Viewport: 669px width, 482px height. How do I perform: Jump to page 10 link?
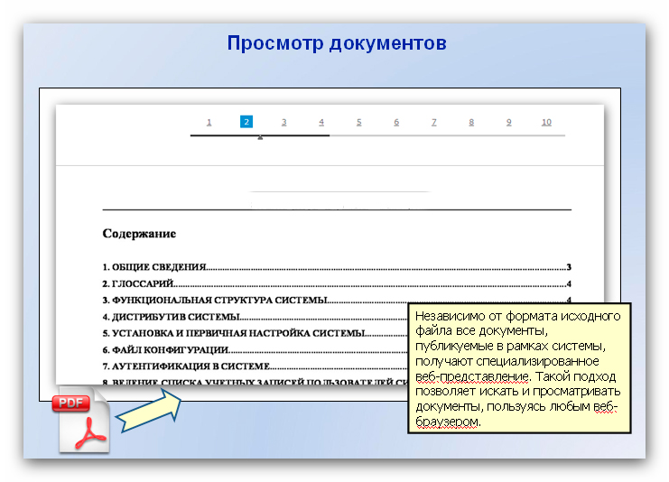click(x=546, y=123)
